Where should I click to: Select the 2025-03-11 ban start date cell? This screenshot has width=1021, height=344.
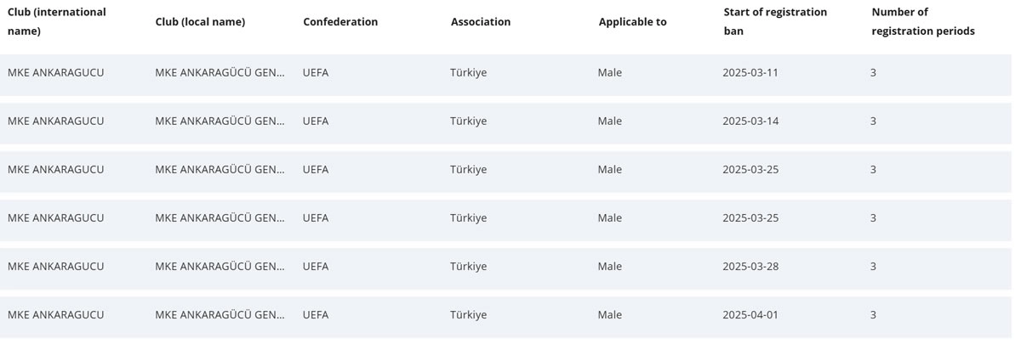[x=750, y=73]
